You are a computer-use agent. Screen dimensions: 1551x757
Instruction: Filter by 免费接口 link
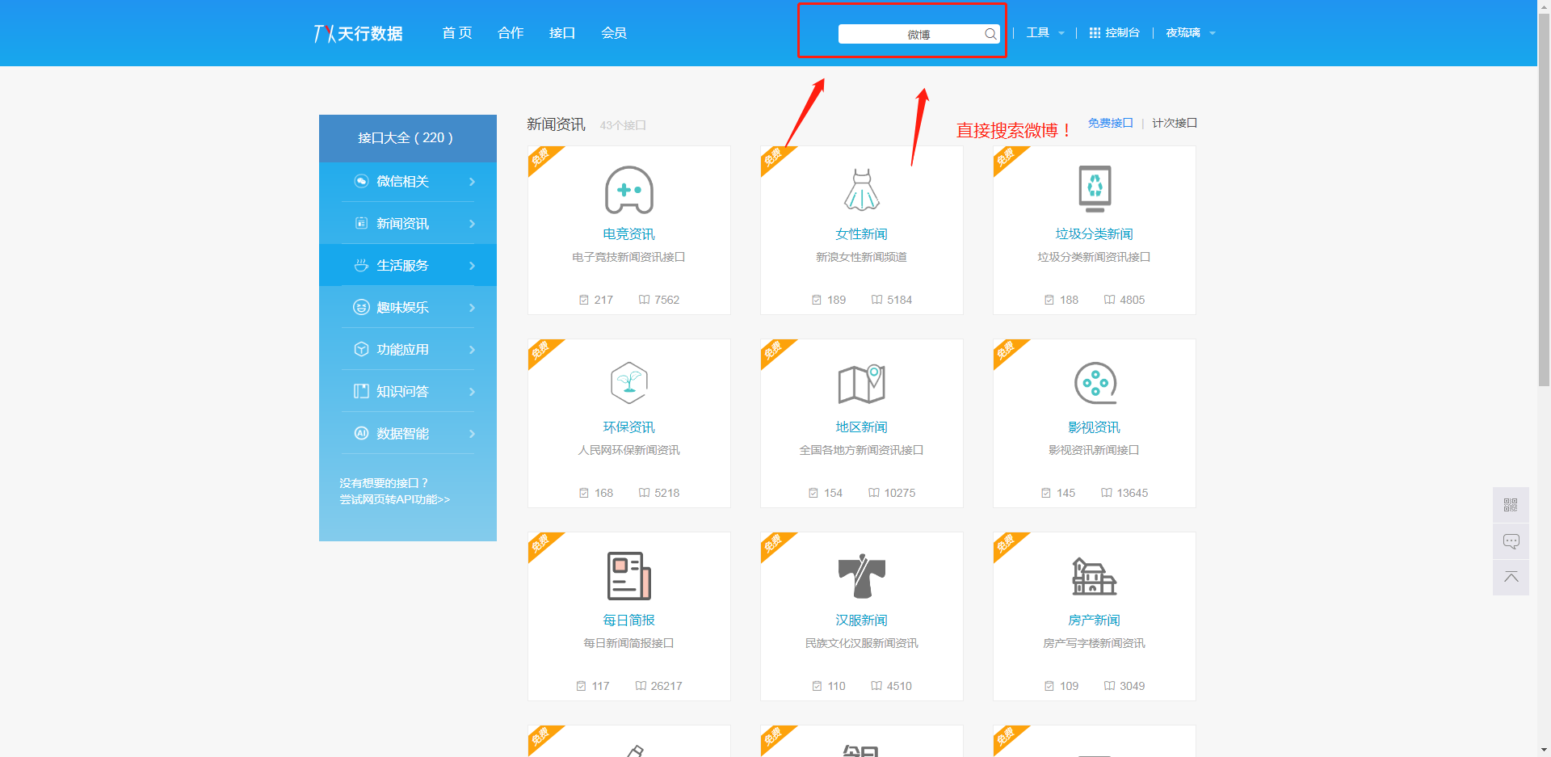click(1110, 123)
